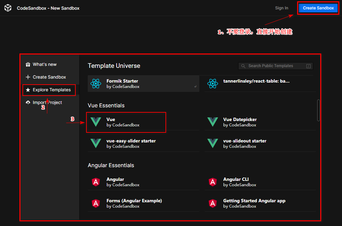Screen dimensions: 342x226
Task: Choose the Angular template title
Action: click(x=115, y=179)
